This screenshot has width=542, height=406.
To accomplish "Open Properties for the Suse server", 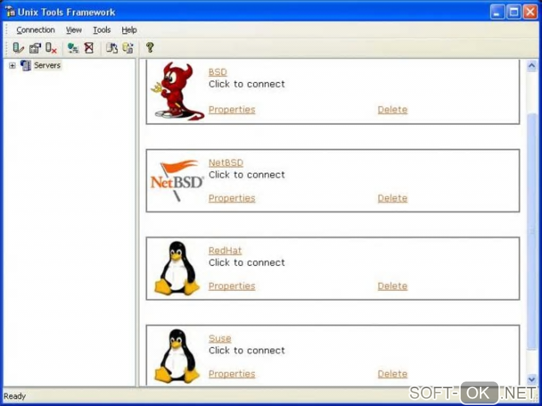I will pyautogui.click(x=232, y=374).
